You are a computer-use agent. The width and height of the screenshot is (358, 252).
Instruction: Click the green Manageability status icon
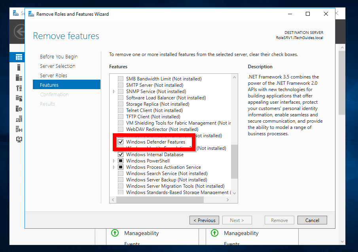pos(114,233)
